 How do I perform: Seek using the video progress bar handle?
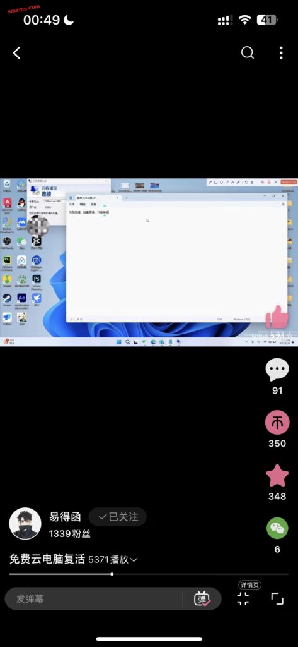pos(112,574)
